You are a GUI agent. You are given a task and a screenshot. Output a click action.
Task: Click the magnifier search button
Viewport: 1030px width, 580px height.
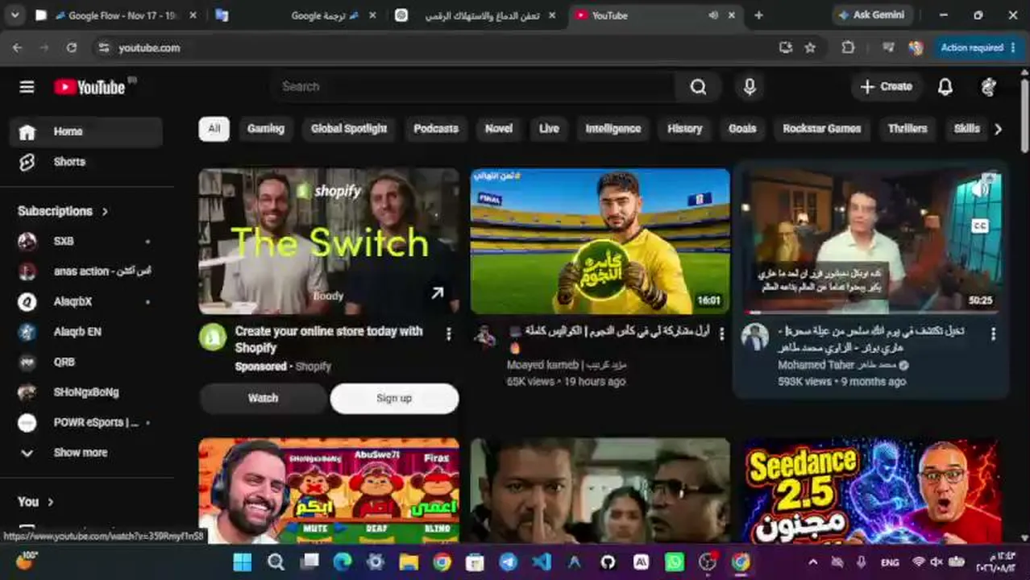698,87
